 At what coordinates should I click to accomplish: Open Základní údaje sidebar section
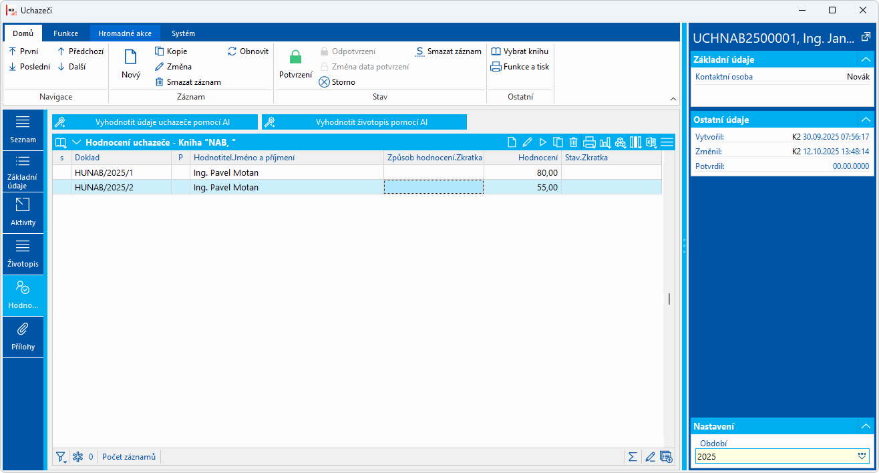click(x=23, y=172)
